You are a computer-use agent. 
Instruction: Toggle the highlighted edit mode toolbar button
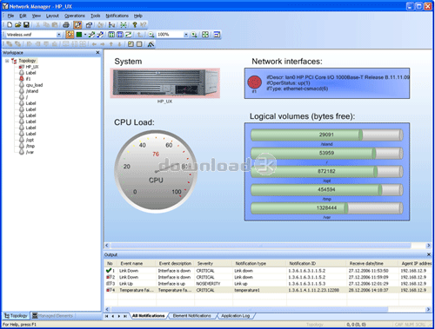point(77,25)
